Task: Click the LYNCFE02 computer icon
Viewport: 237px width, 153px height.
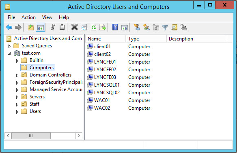Action: 90,69
